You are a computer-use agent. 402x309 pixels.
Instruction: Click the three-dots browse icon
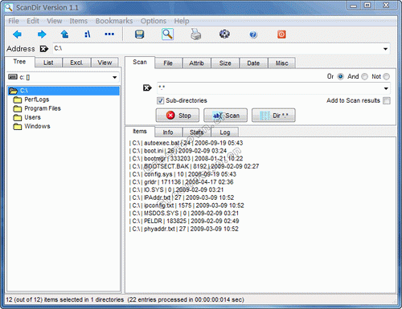click(x=109, y=35)
